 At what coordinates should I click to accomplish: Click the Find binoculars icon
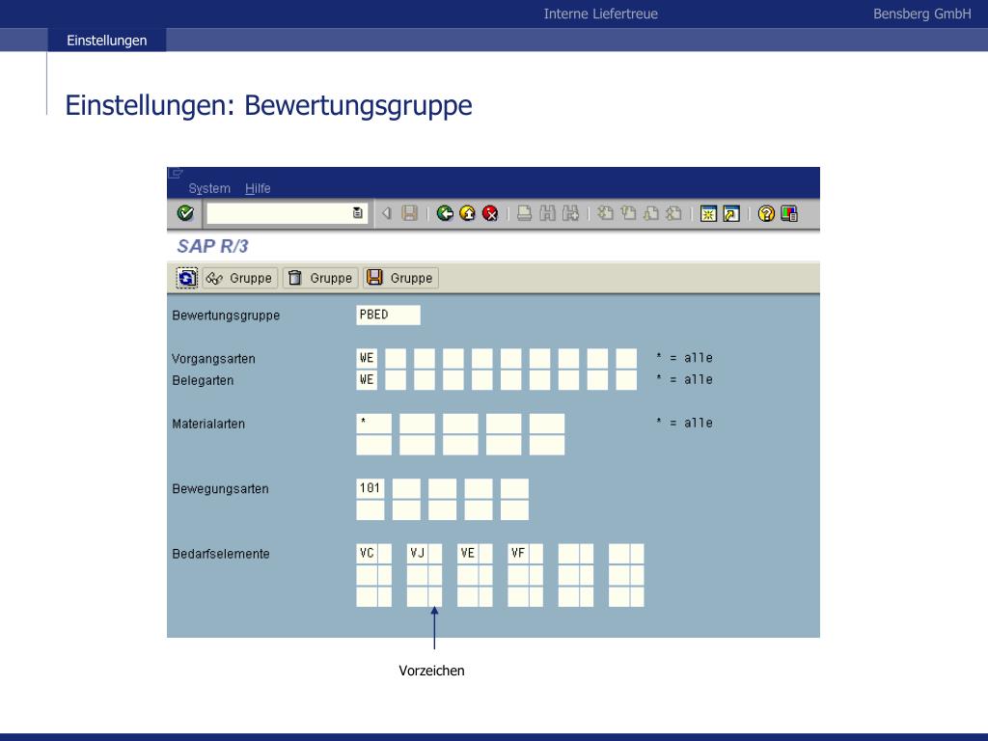(x=548, y=213)
